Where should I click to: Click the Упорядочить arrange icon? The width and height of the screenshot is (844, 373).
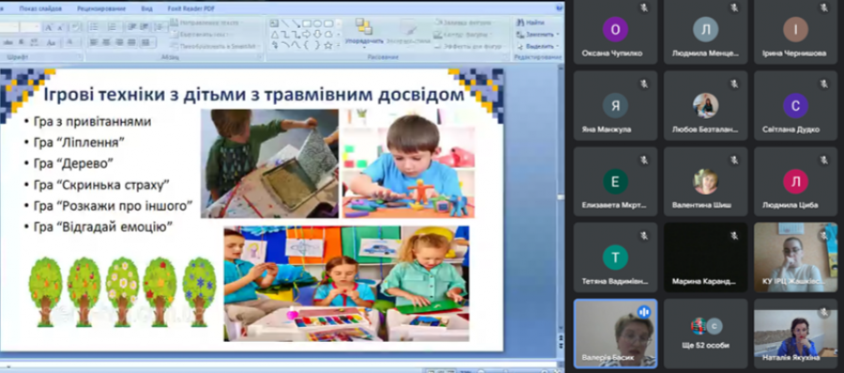pyautogui.click(x=365, y=31)
